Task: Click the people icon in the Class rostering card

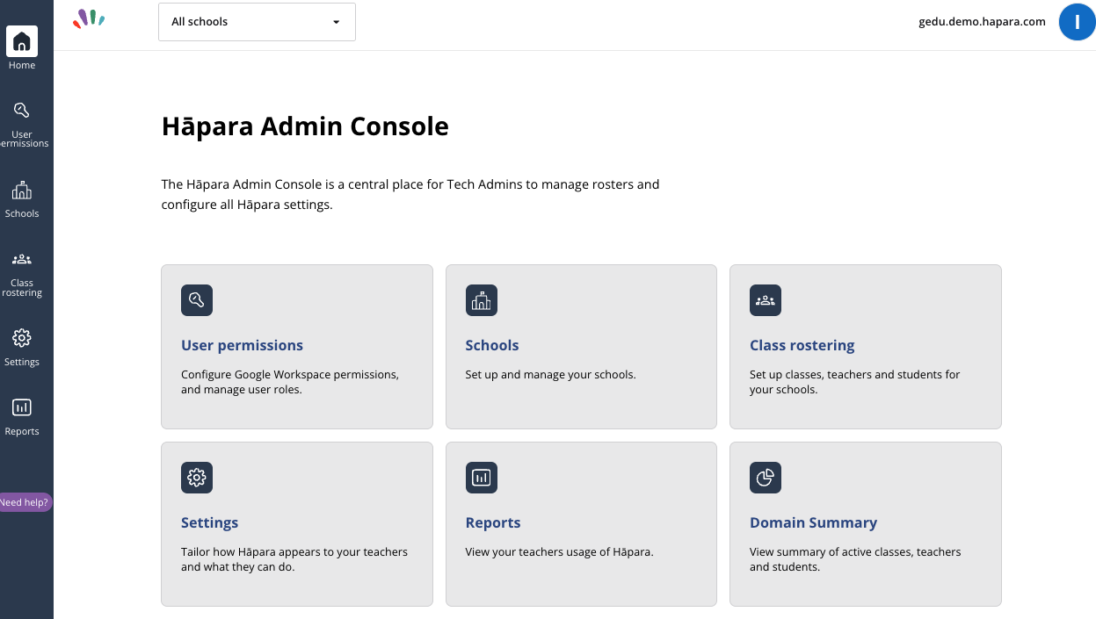Action: [x=766, y=300]
